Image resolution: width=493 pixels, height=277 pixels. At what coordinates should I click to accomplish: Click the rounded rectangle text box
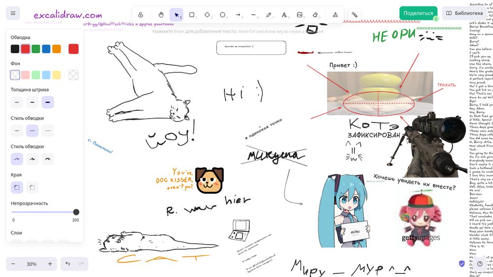click(251, 48)
